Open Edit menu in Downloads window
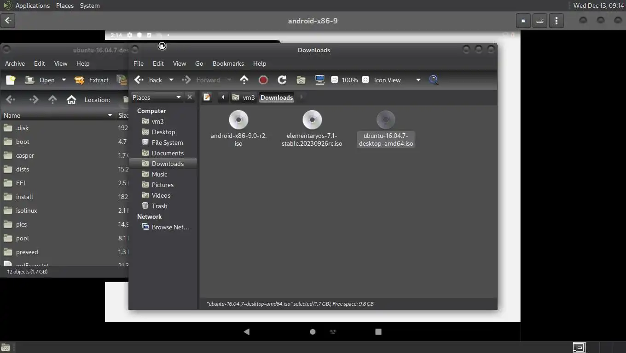626x353 pixels. [158, 63]
